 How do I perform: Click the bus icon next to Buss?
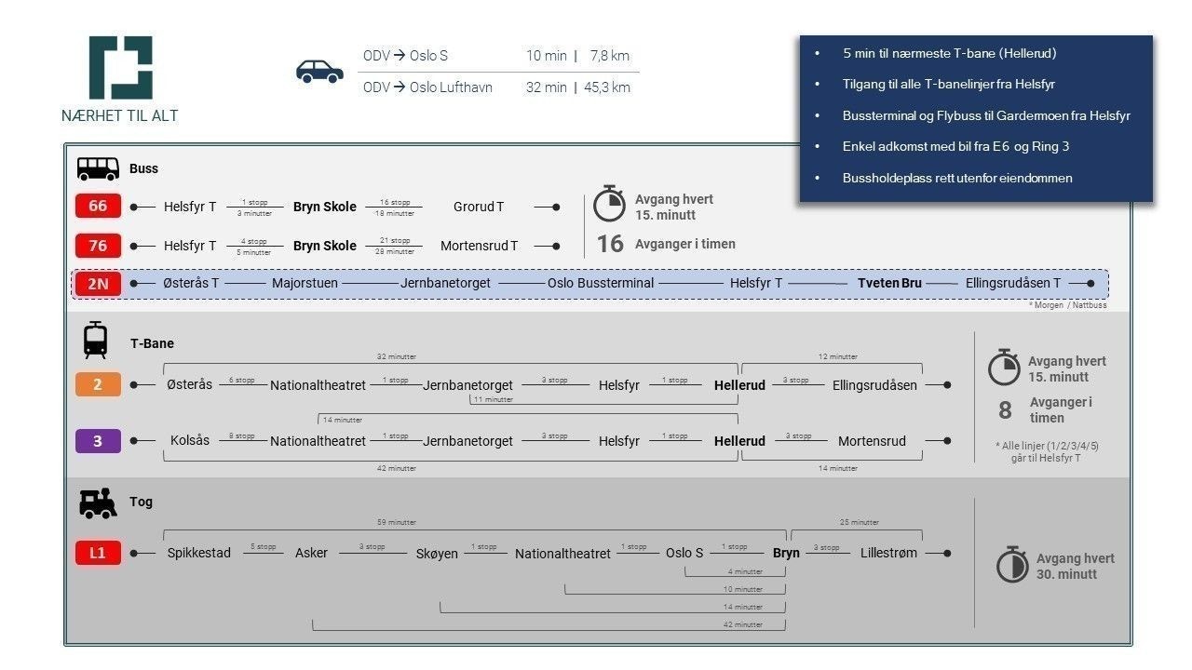98,168
